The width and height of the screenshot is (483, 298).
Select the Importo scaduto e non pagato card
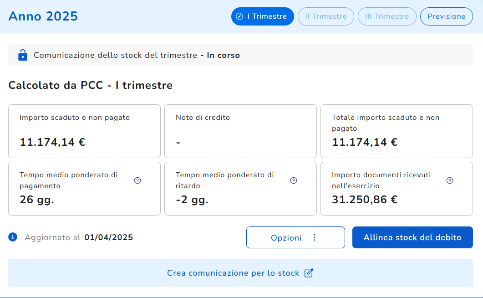(x=84, y=131)
